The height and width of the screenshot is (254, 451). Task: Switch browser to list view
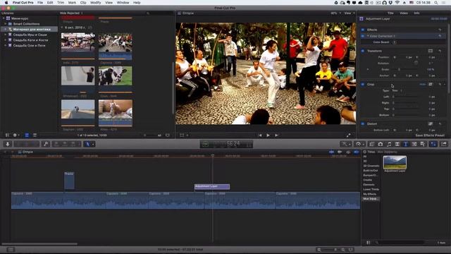[x=35, y=135]
